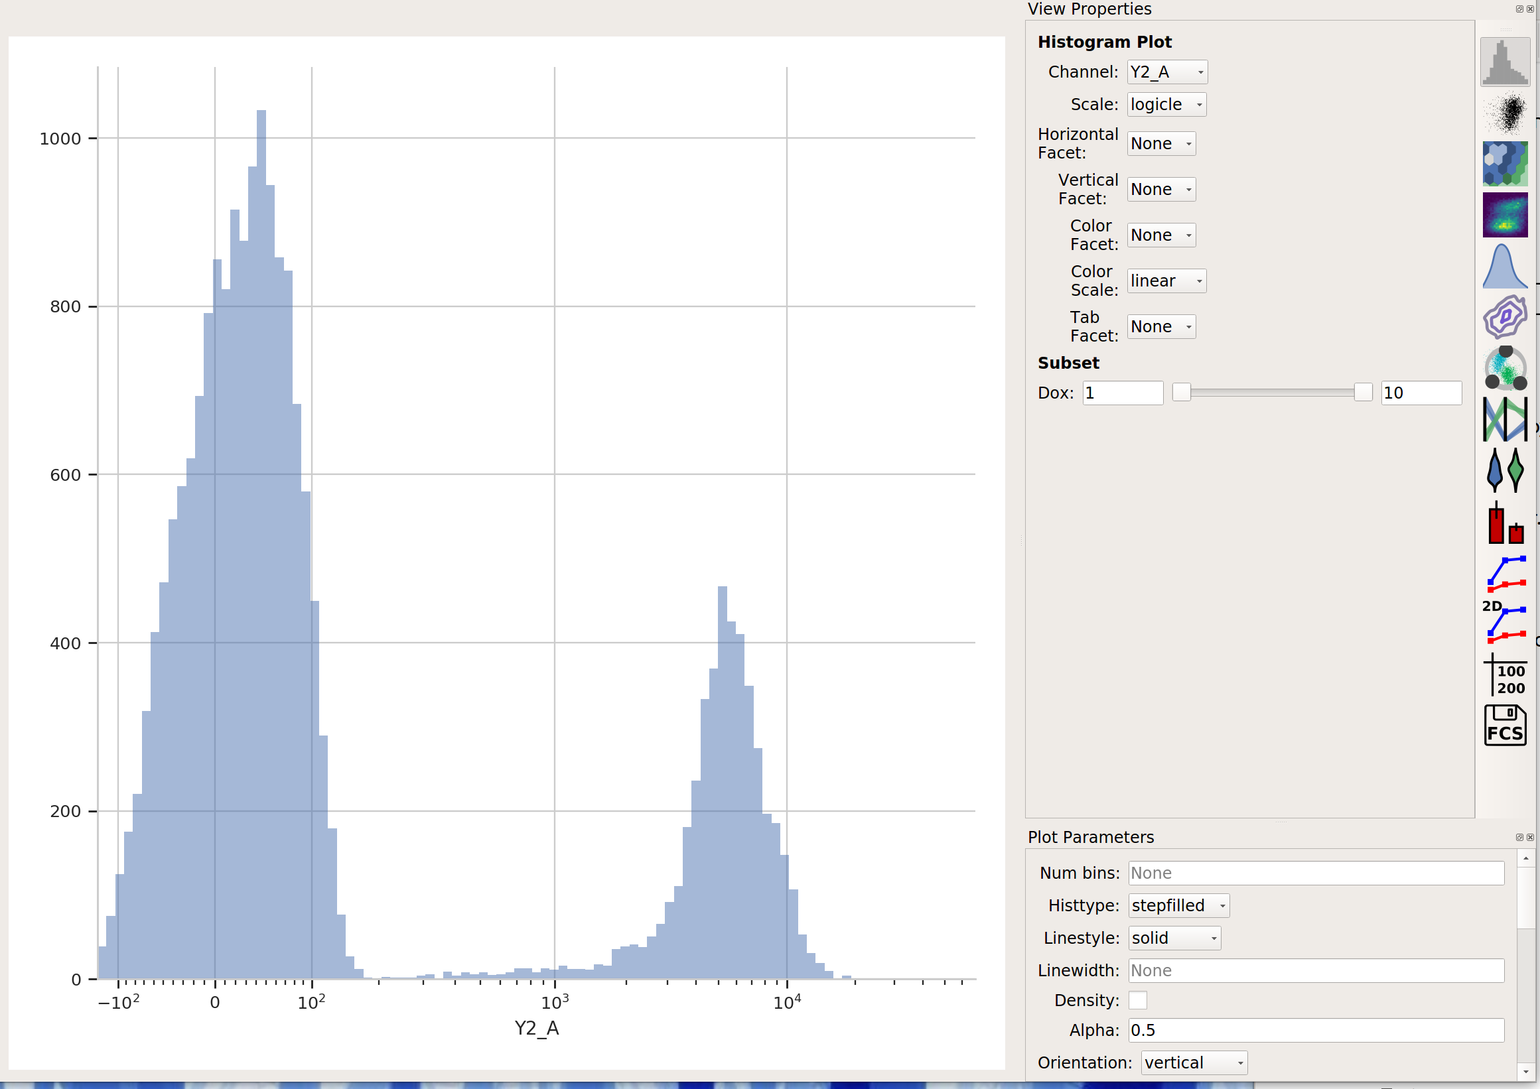Select the scatterplot view icon
Viewport: 1540px width, 1089px height.
pyautogui.click(x=1505, y=113)
